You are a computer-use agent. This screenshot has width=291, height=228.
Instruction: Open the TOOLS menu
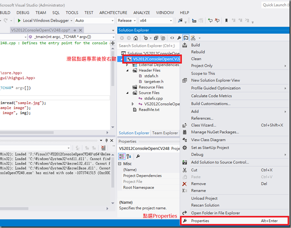[x=72, y=13]
